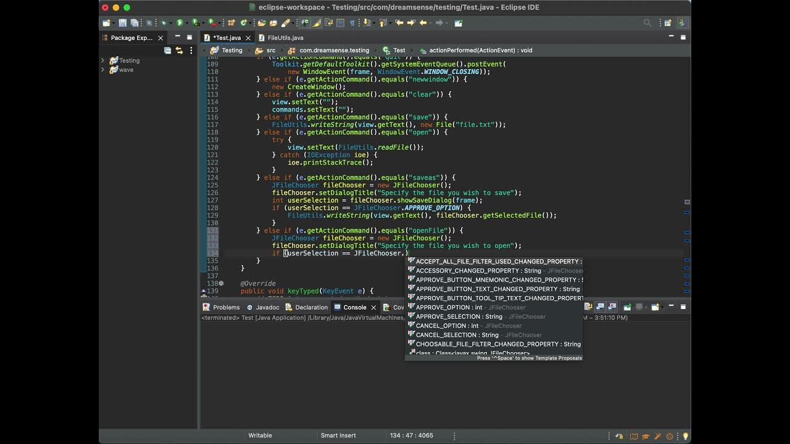Screen dimensions: 790x444
Task: Select APPROVE_OPTION : int proposal
Action: tap(494, 307)
